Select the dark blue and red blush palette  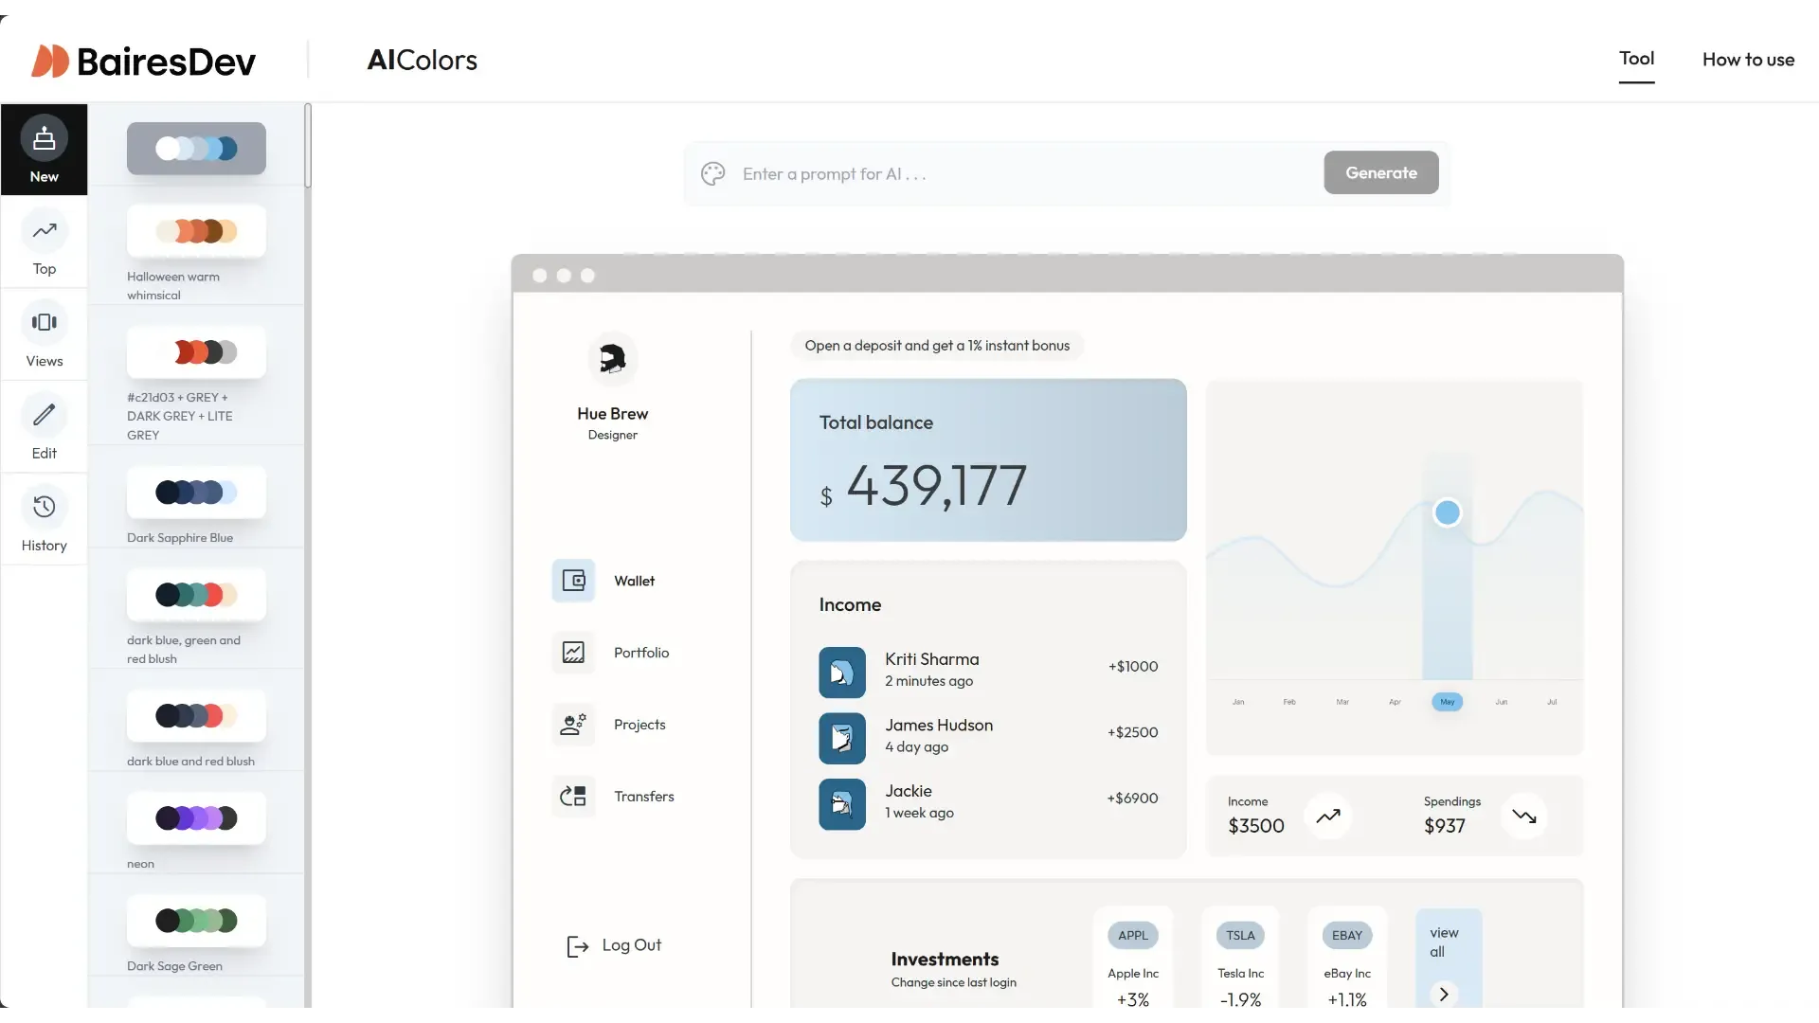tap(196, 716)
